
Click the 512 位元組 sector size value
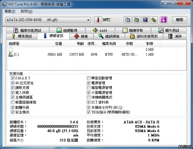69,140
